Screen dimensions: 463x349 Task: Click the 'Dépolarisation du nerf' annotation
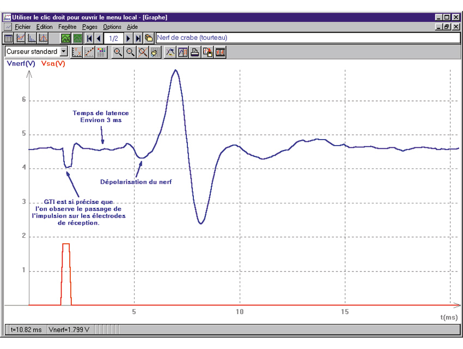(136, 182)
